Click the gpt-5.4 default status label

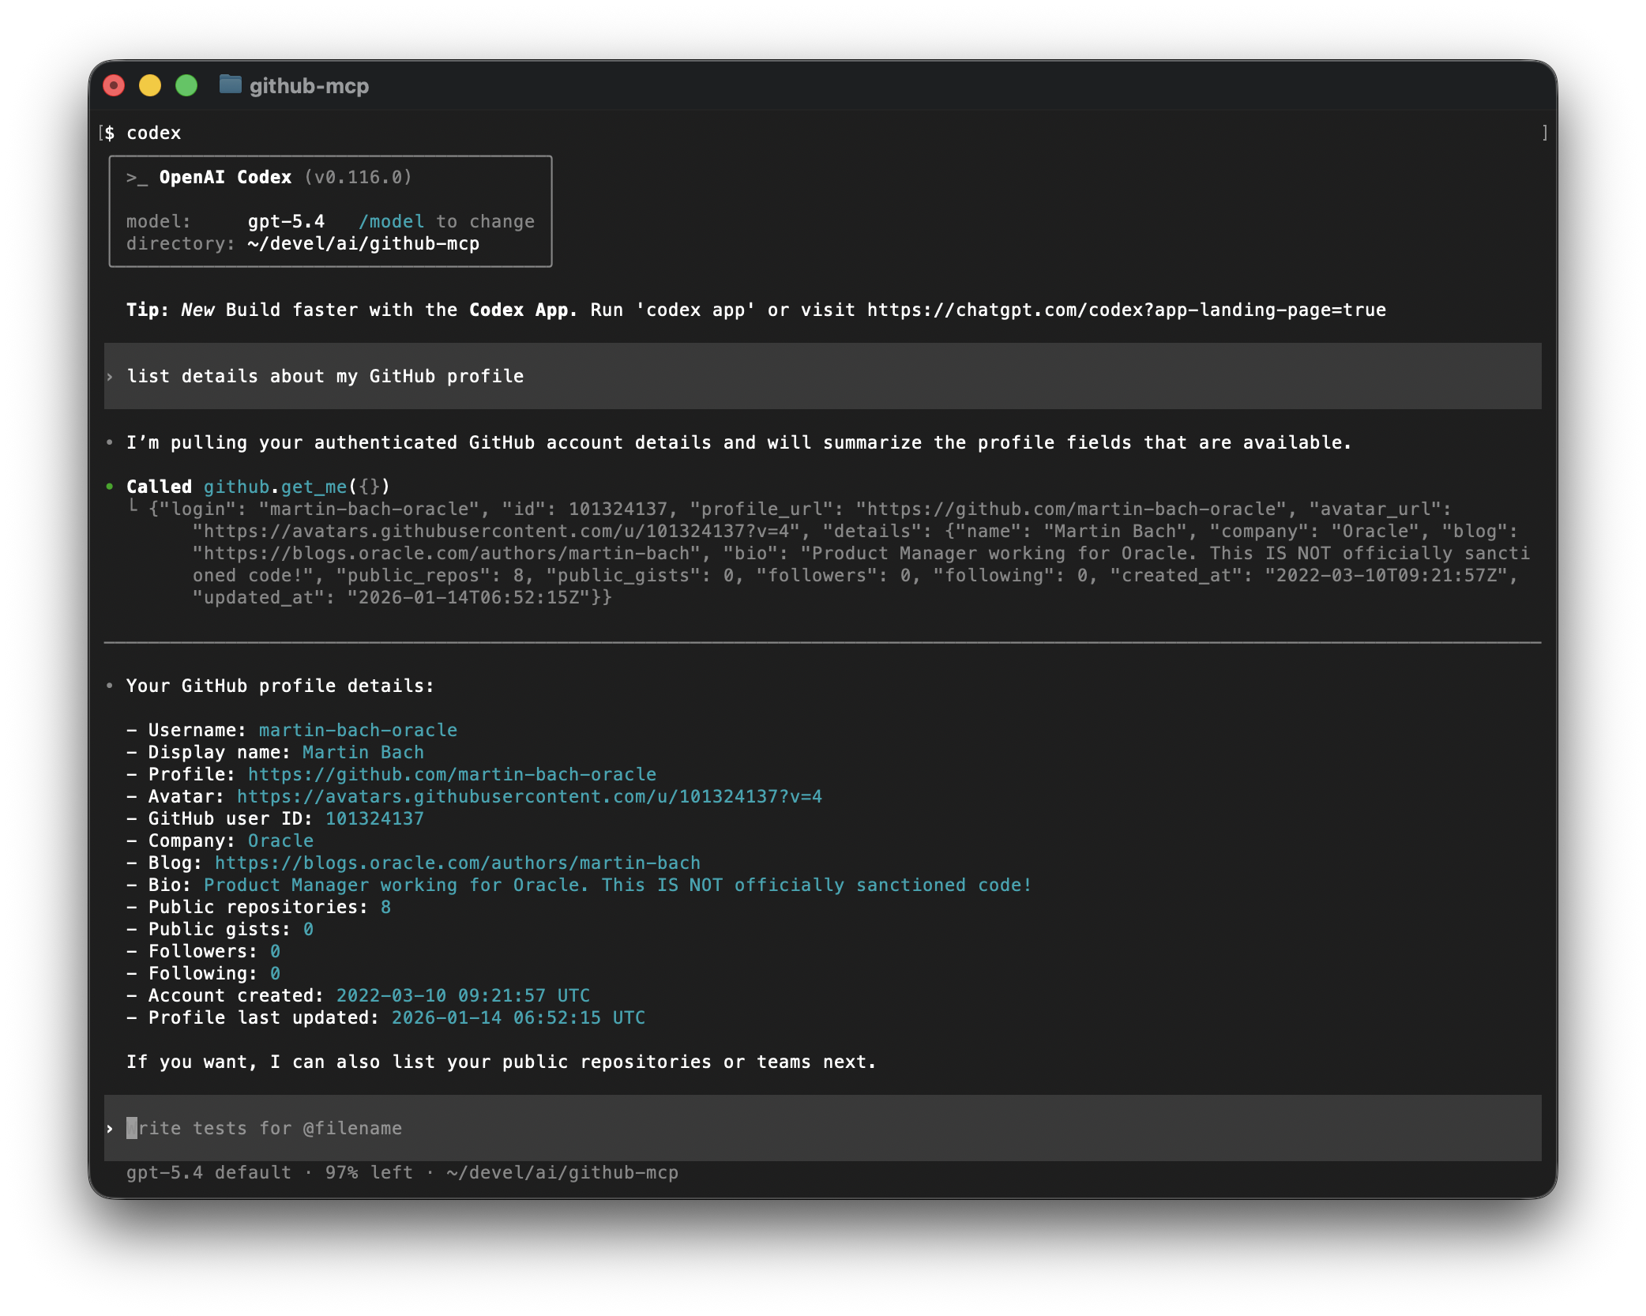pos(209,1173)
